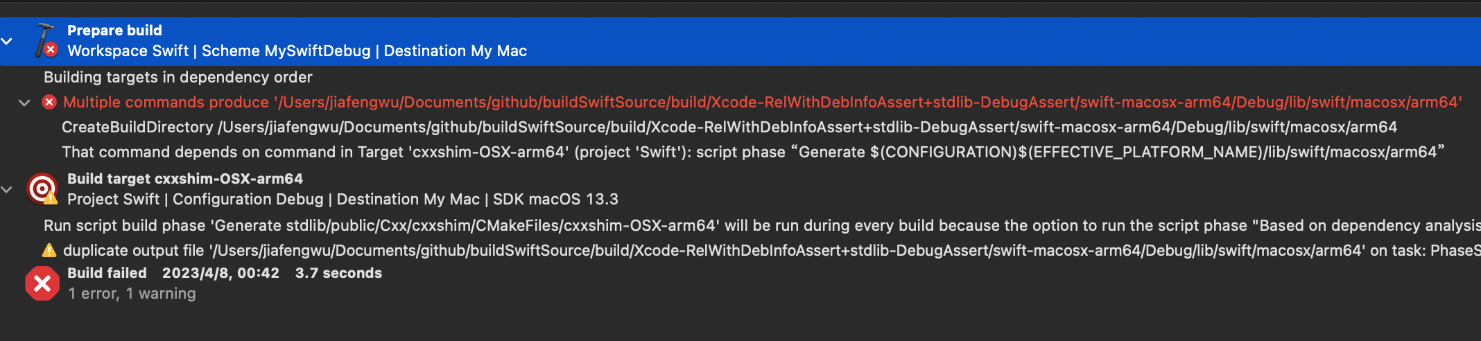Click the target icon with warning badge

point(42,189)
